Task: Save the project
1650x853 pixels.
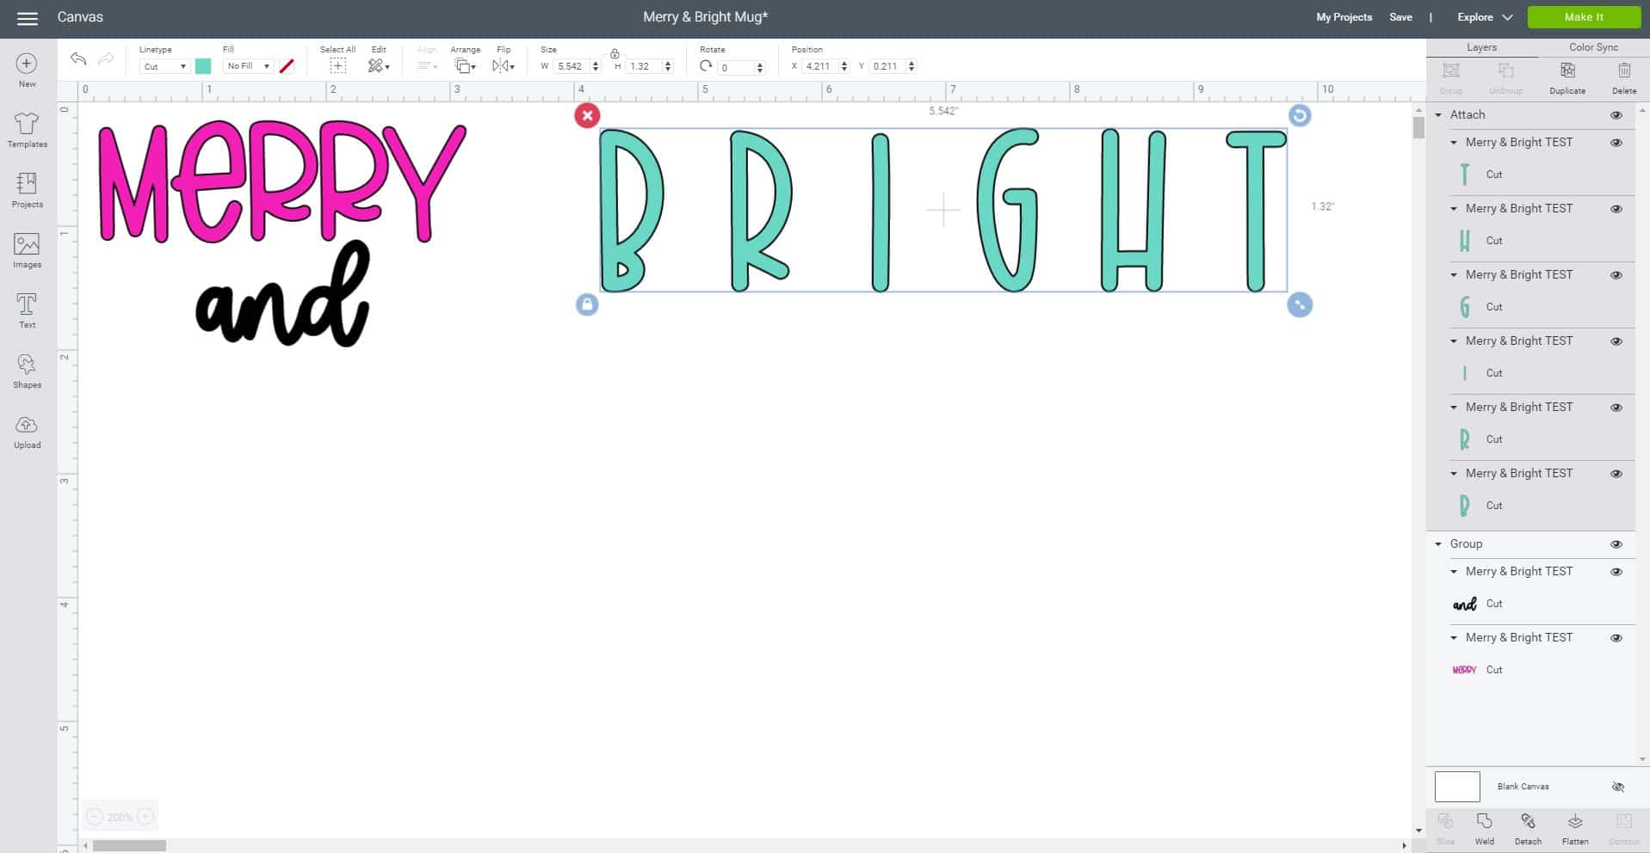Action: [x=1400, y=17]
